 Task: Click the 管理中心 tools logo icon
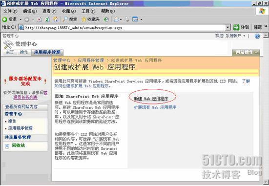pos(8,44)
